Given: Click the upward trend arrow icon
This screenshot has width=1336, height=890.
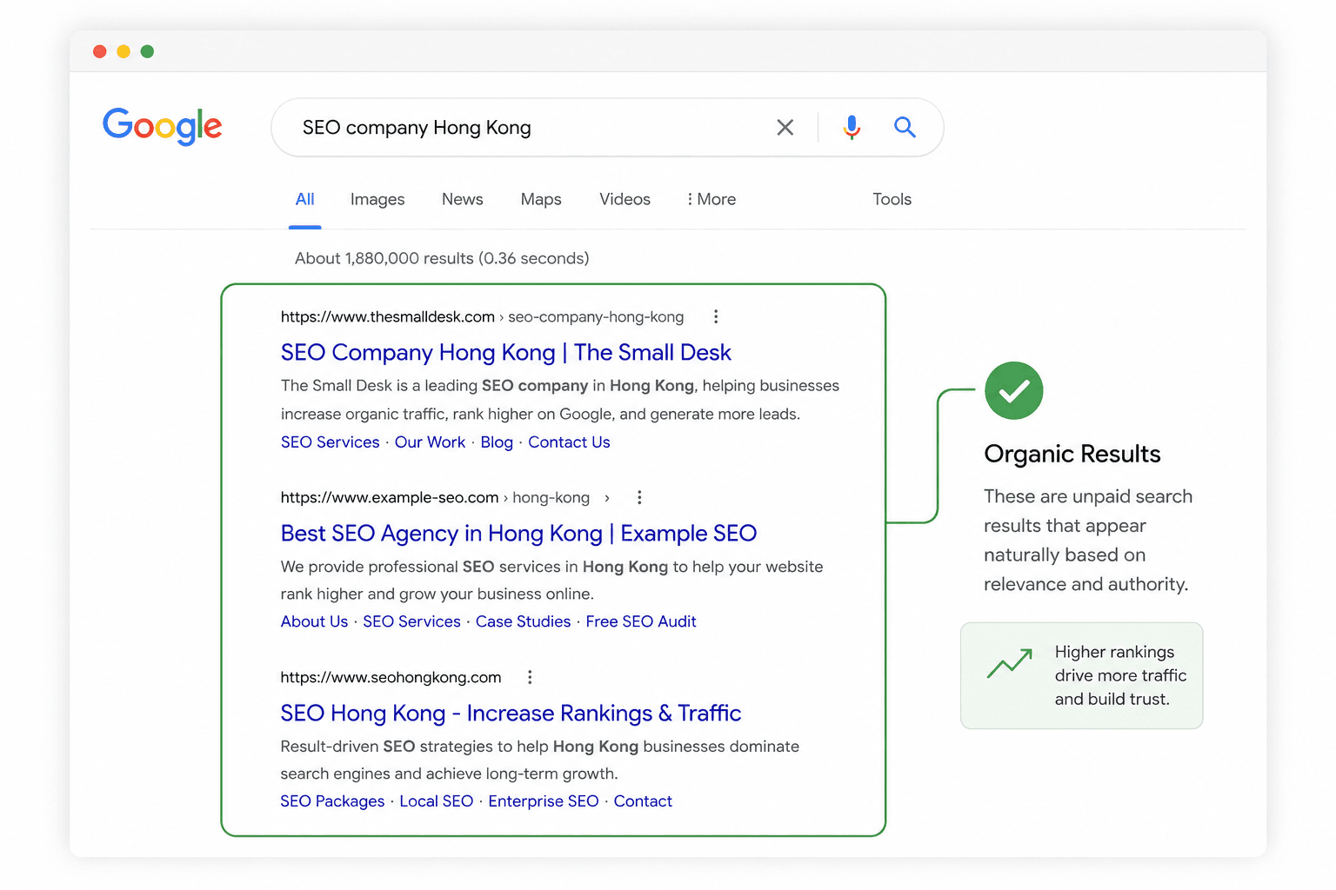Looking at the screenshot, I should [x=1010, y=664].
